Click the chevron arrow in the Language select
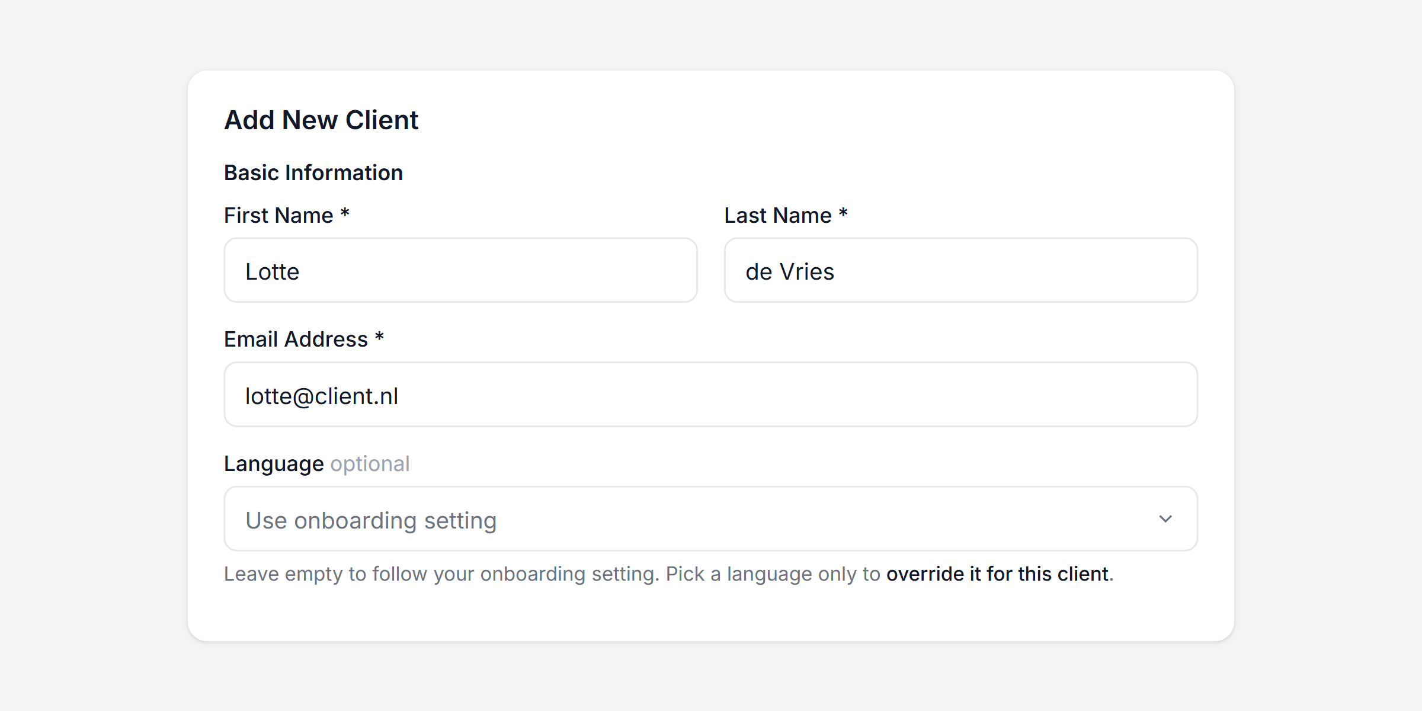1422x711 pixels. click(1165, 519)
